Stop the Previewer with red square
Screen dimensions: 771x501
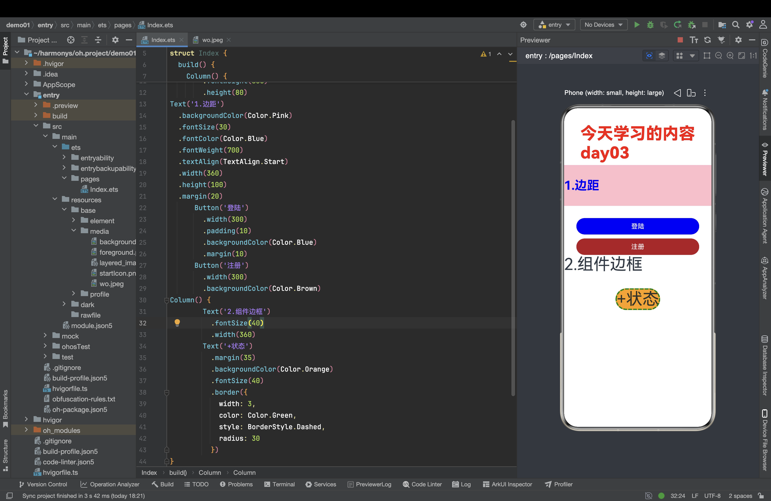pos(680,40)
